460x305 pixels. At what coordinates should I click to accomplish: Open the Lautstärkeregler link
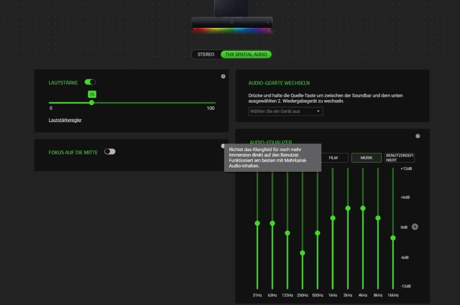[65, 120]
